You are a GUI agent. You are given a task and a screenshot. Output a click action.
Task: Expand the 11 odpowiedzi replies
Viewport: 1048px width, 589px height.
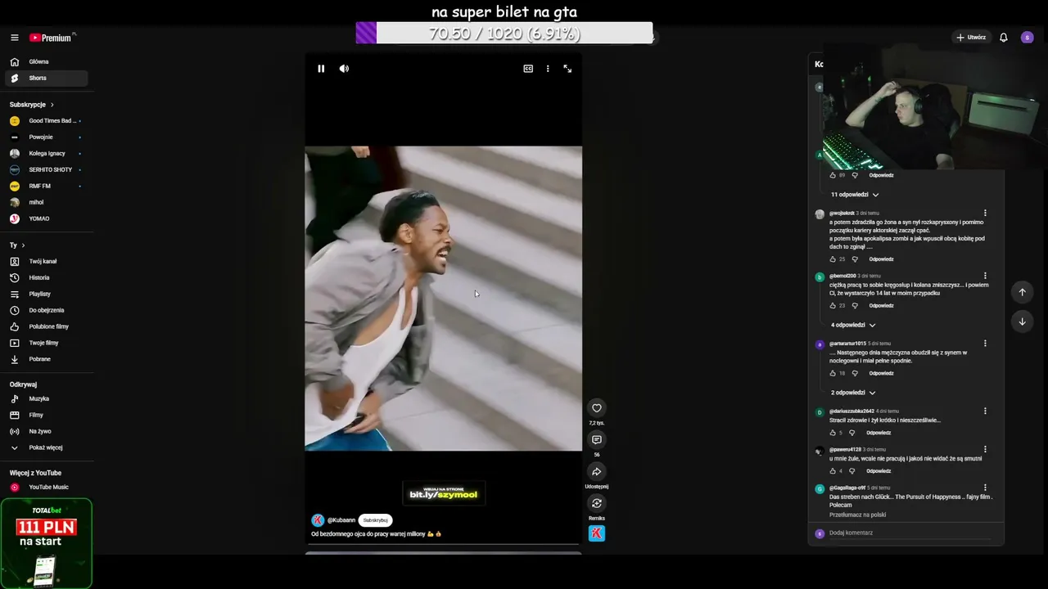pyautogui.click(x=855, y=195)
